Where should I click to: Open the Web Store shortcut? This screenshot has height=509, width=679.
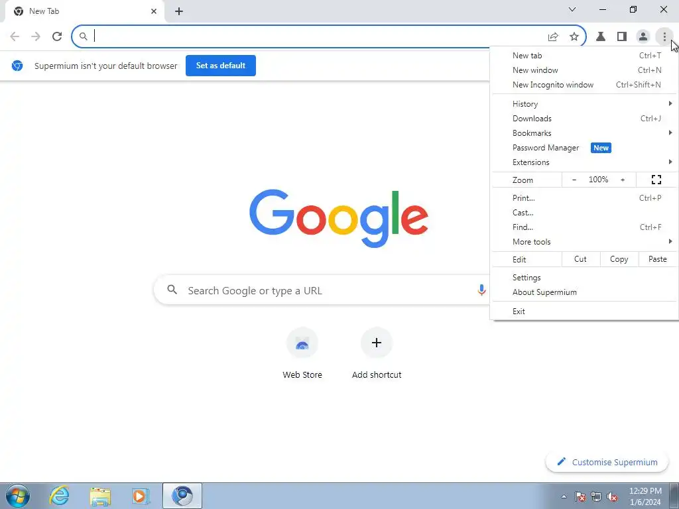[302, 353]
